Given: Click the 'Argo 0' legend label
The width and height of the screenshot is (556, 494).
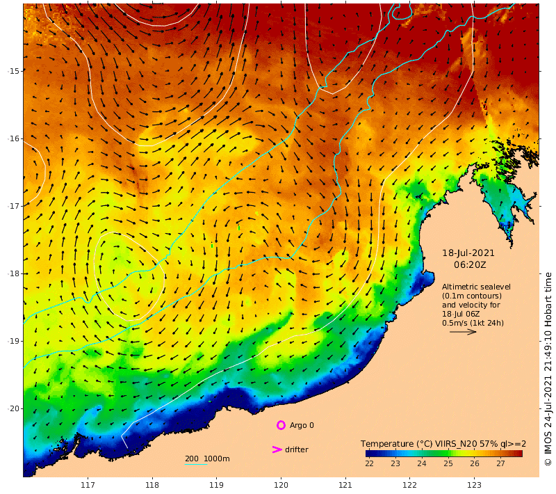Looking at the screenshot, I should pos(302,425).
